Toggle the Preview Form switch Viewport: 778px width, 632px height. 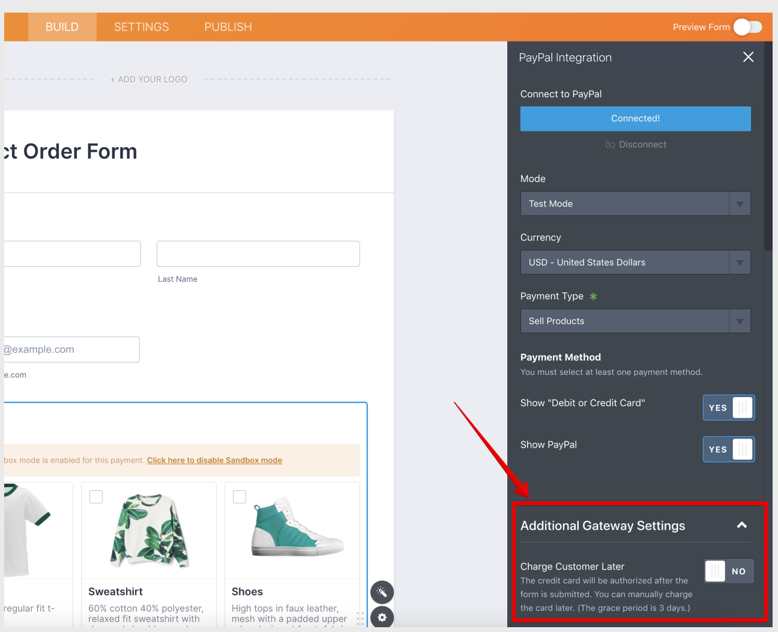(747, 27)
